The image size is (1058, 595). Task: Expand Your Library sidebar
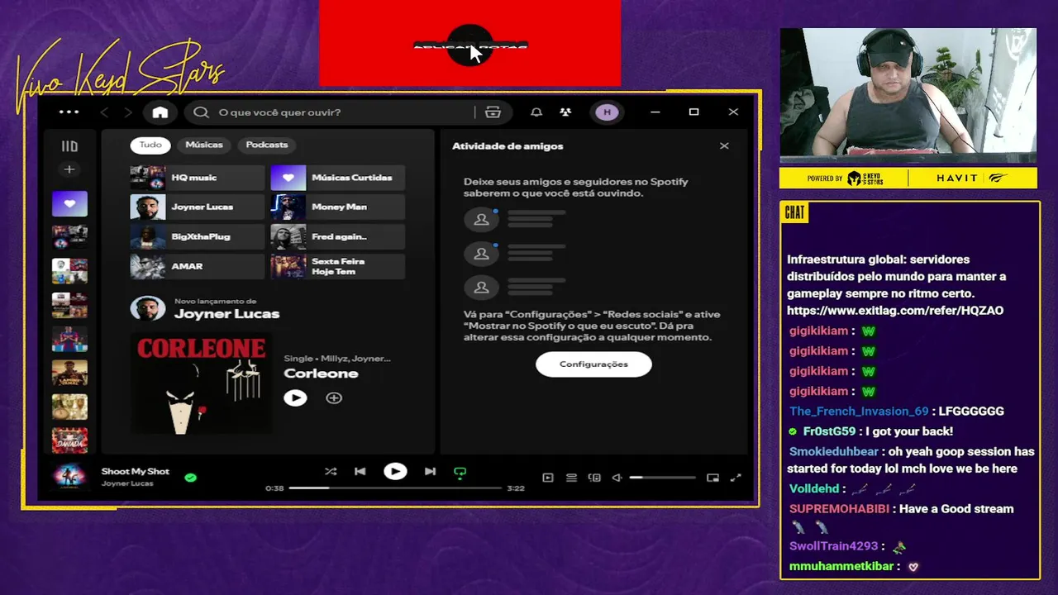pyautogui.click(x=69, y=146)
